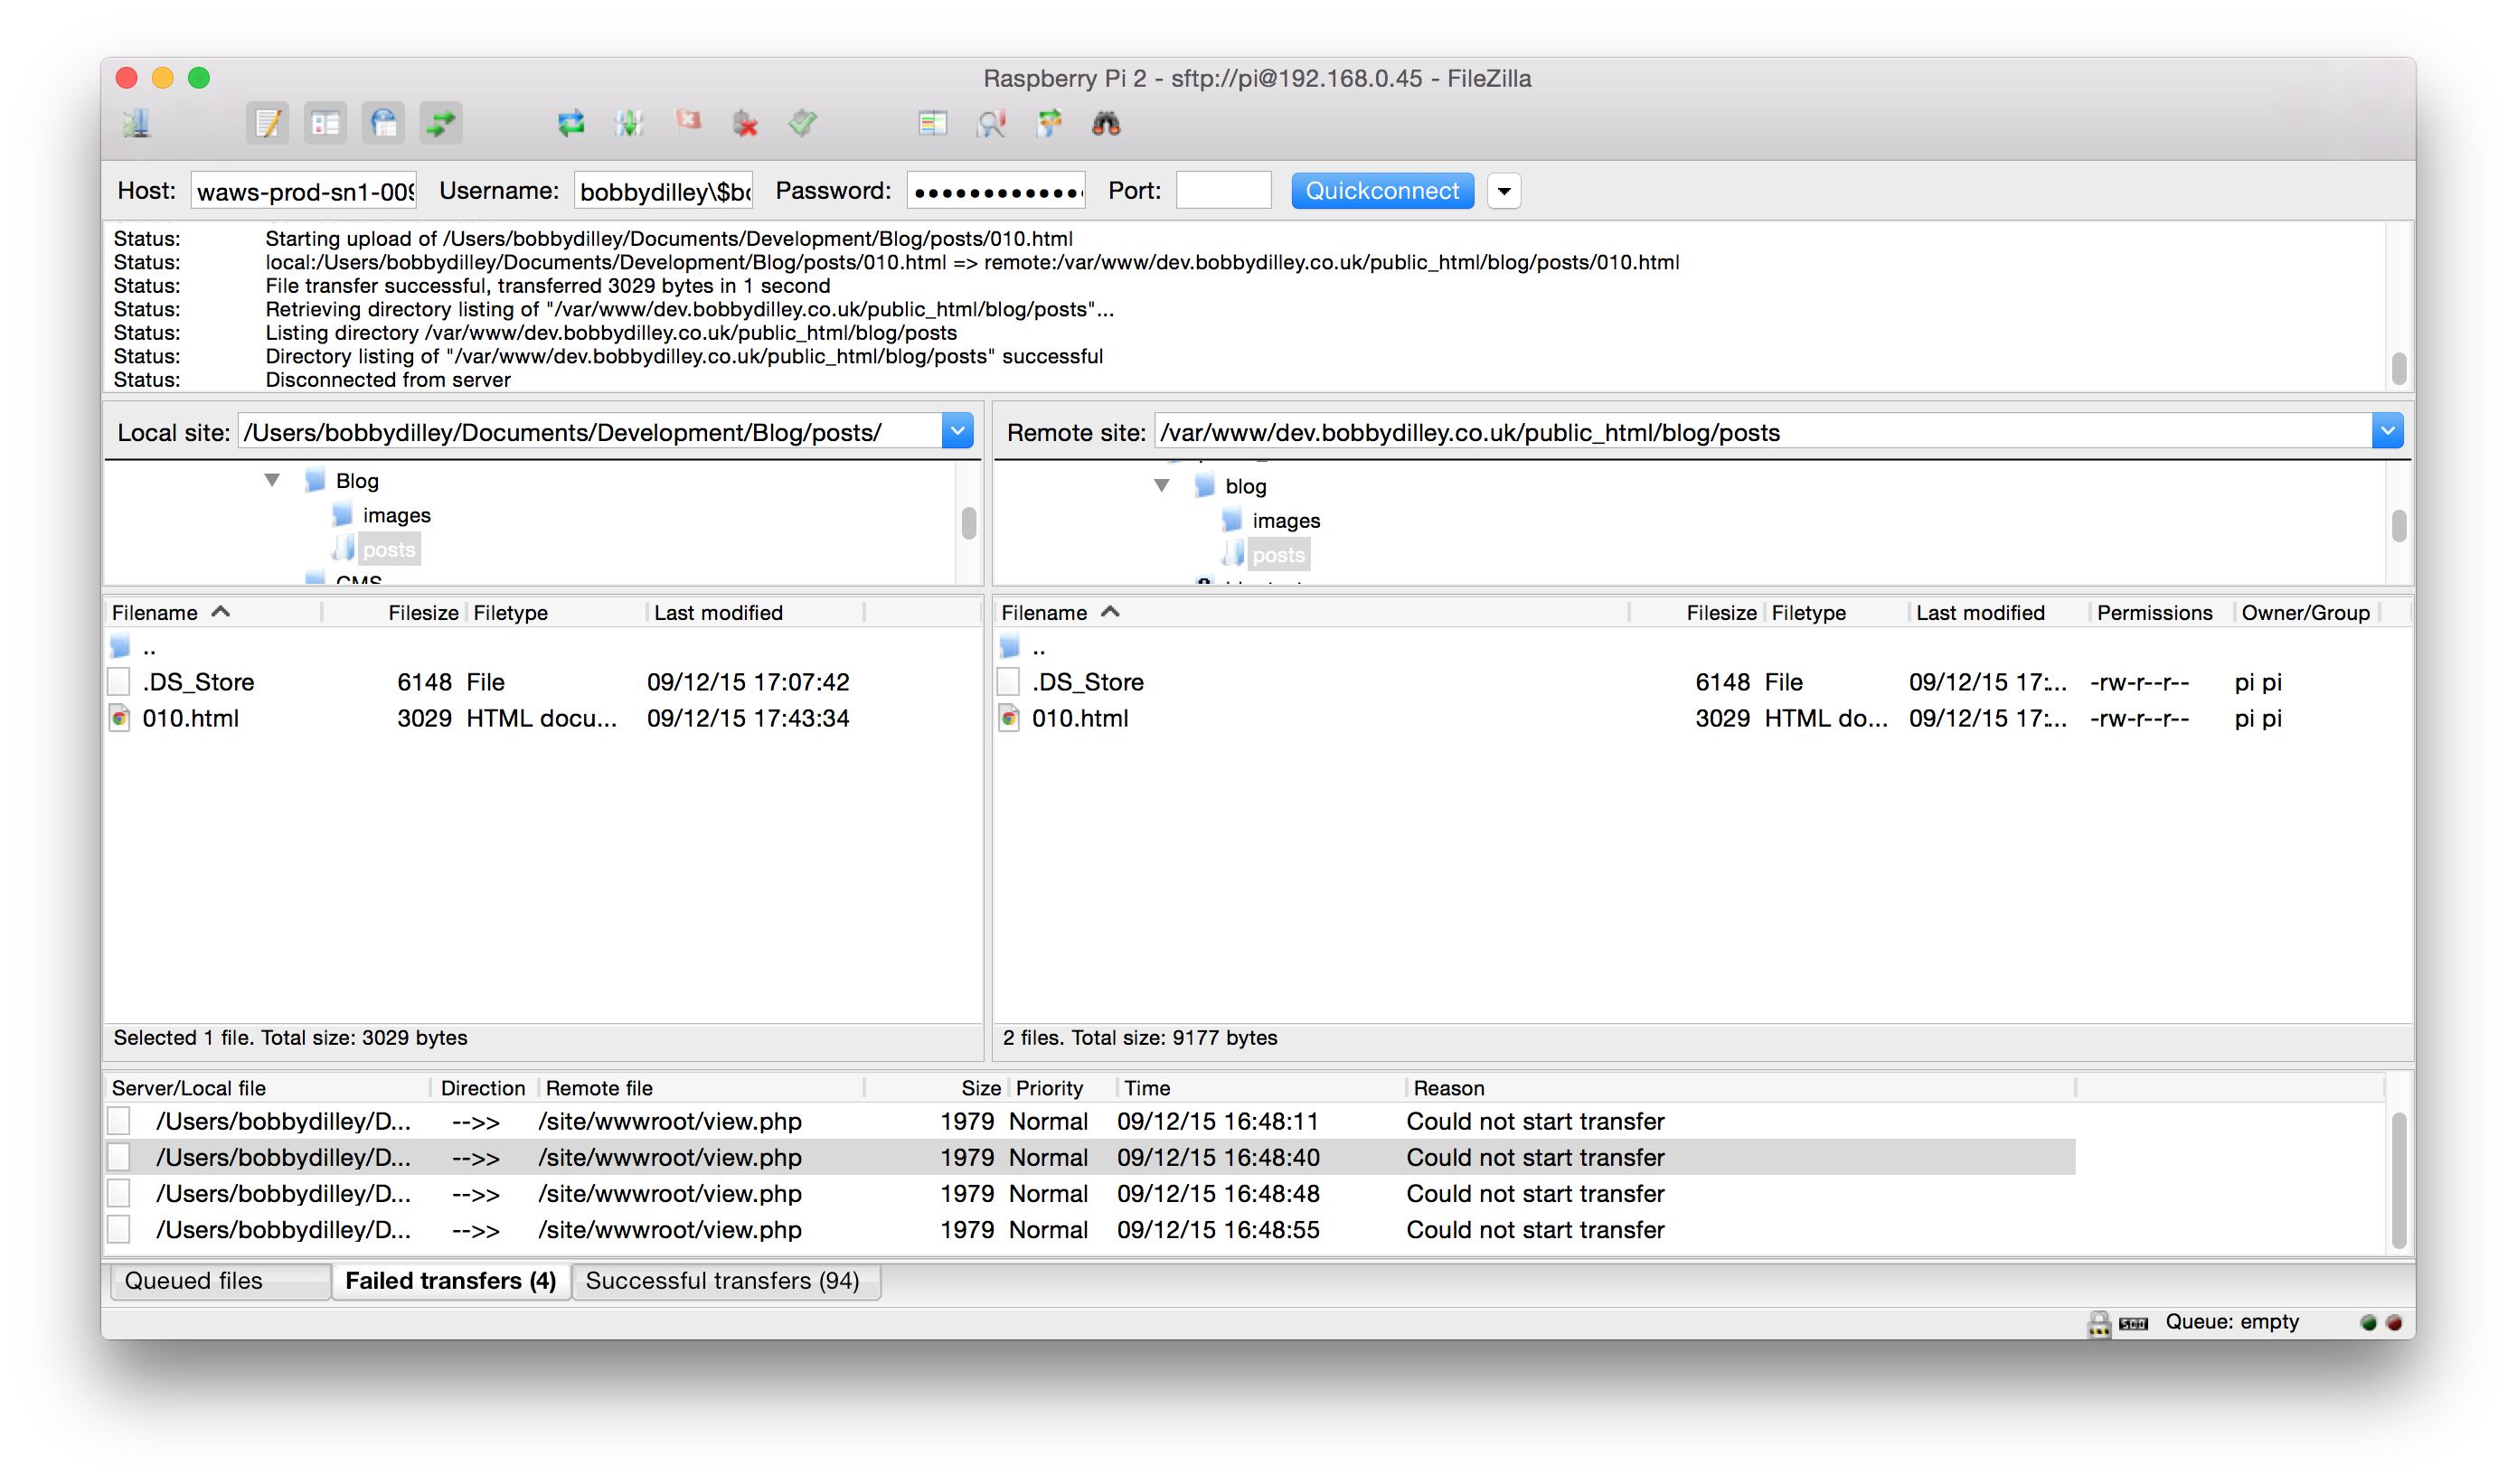Select remote .DS_Store file name

[x=1088, y=683]
